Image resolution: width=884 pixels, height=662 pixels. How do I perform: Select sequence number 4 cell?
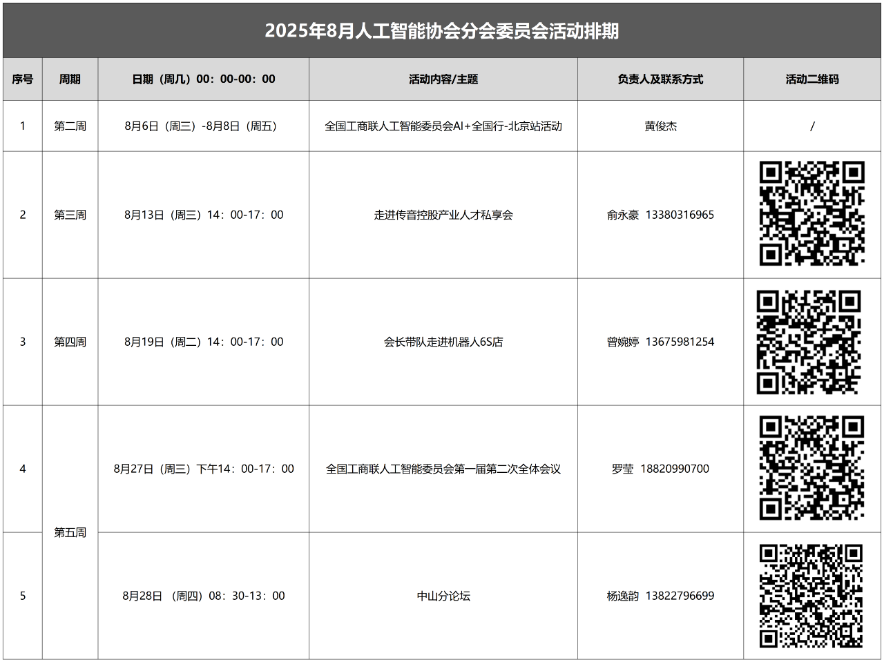click(22, 469)
